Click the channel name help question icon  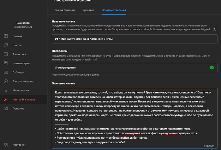pyautogui.click(x=215, y=29)
